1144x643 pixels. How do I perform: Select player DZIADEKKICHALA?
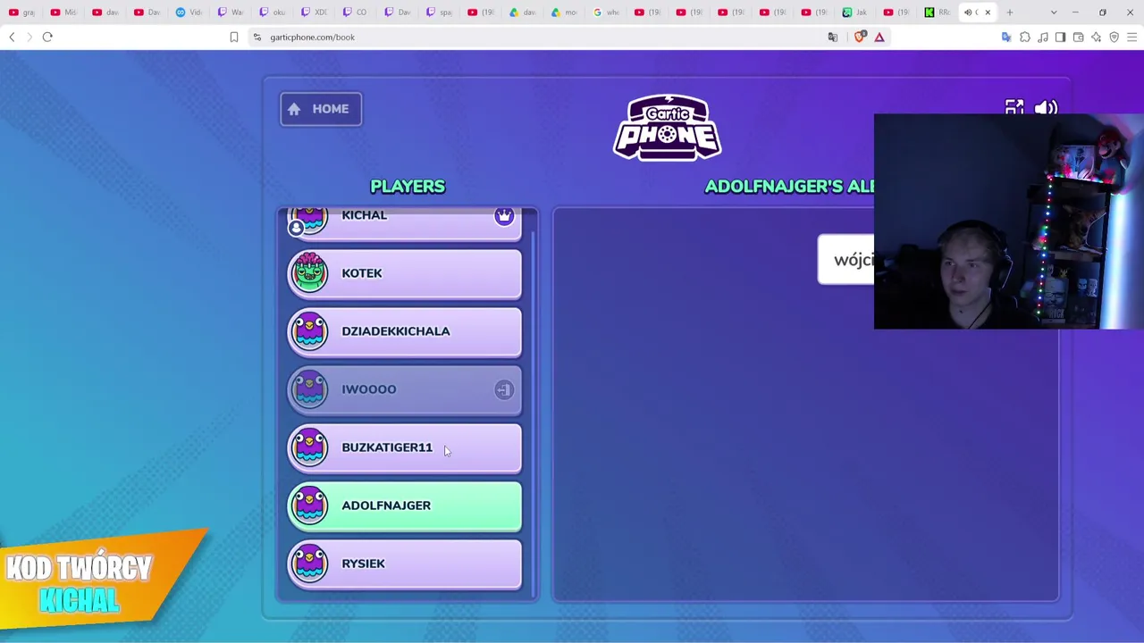[x=404, y=331]
